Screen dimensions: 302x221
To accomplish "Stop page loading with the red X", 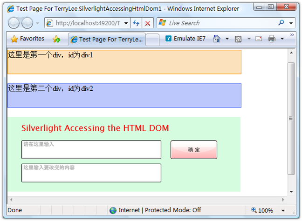I will pos(147,23).
